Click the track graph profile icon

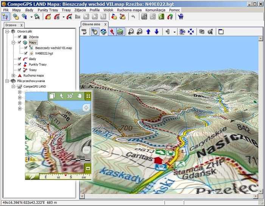pos(78,17)
